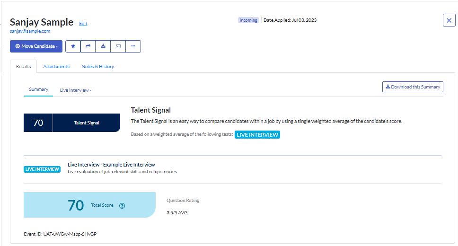Click the Sanjay Sample candidate name

click(42, 22)
